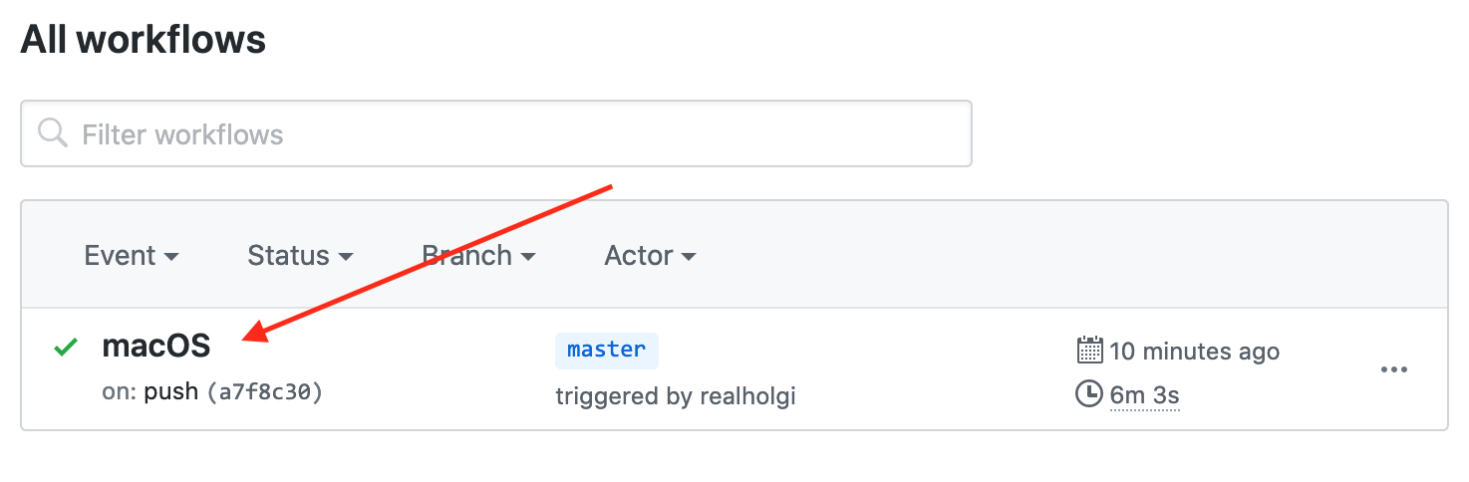Focus the Filter workflows search field
Viewport: 1469px width, 482px height.
click(x=518, y=133)
